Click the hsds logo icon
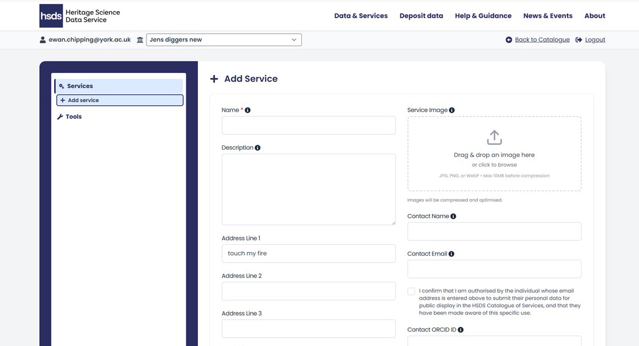This screenshot has width=639, height=346. point(50,15)
